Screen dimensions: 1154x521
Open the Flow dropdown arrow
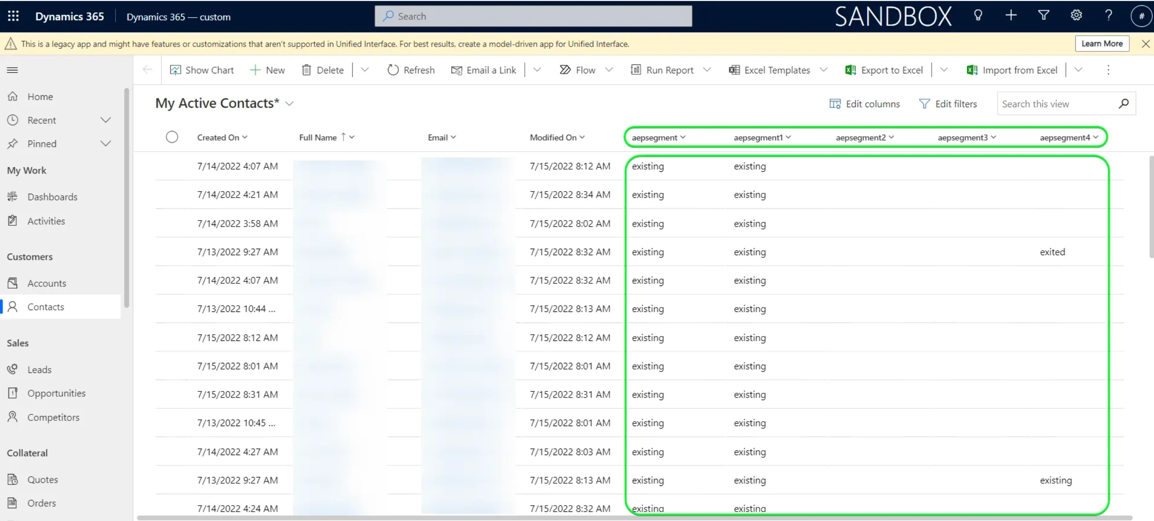(609, 70)
